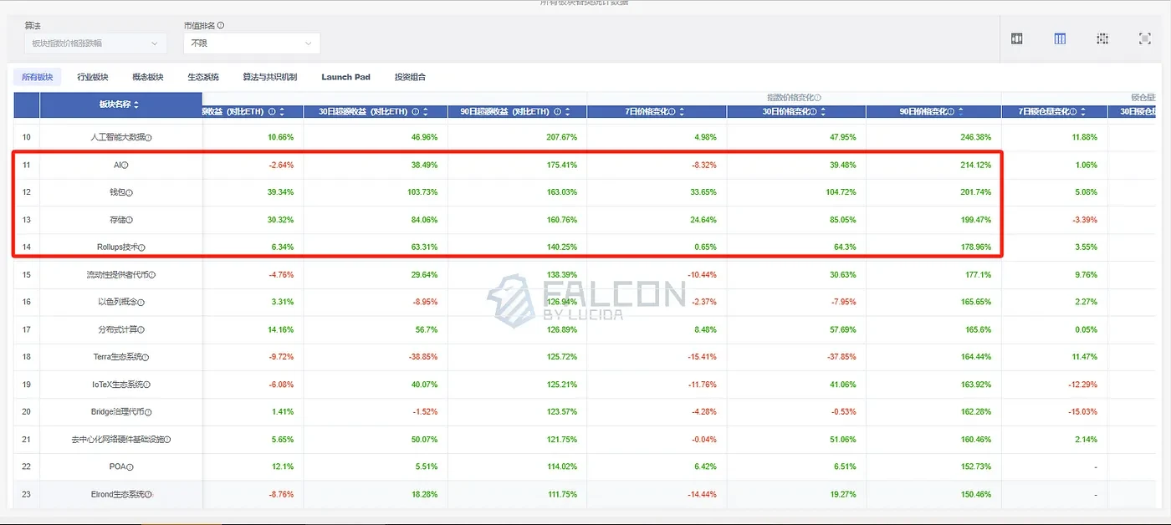The image size is (1171, 525).
Task: Select the blue table column view icon
Action: pos(1060,39)
